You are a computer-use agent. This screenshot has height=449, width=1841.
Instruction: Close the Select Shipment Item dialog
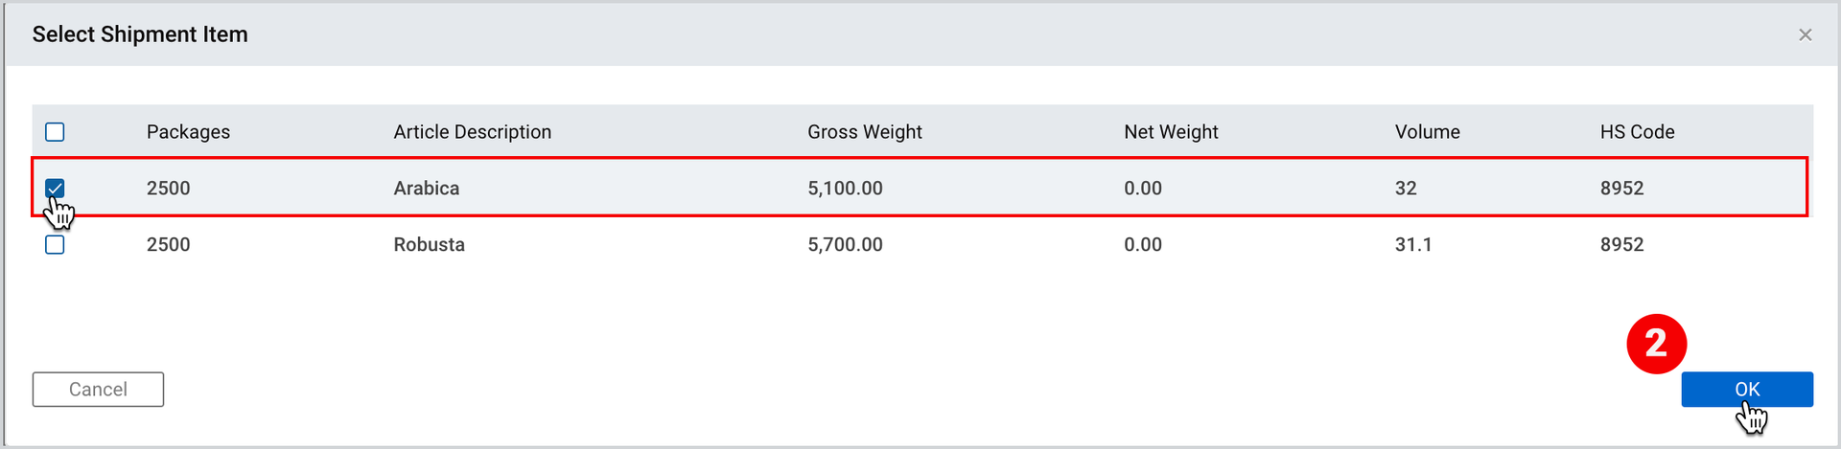(x=1805, y=34)
